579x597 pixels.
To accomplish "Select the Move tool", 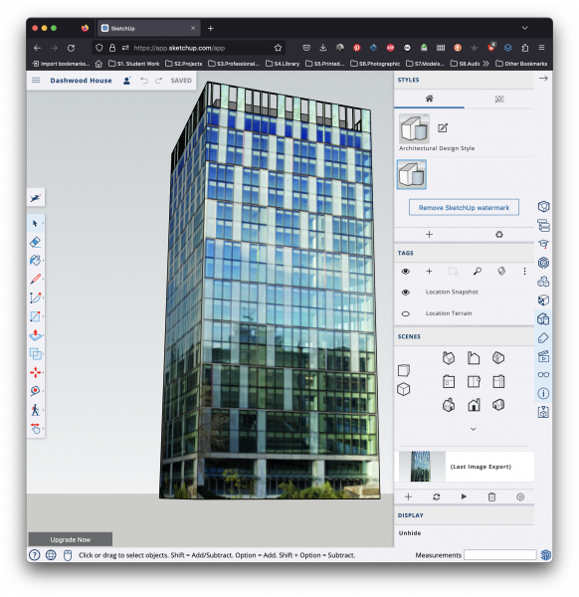I will [35, 372].
